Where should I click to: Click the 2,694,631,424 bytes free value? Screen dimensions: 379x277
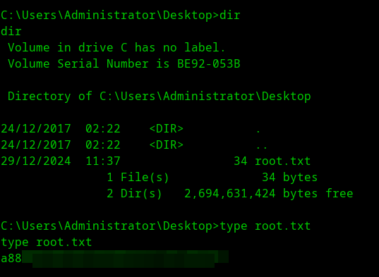coord(268,194)
